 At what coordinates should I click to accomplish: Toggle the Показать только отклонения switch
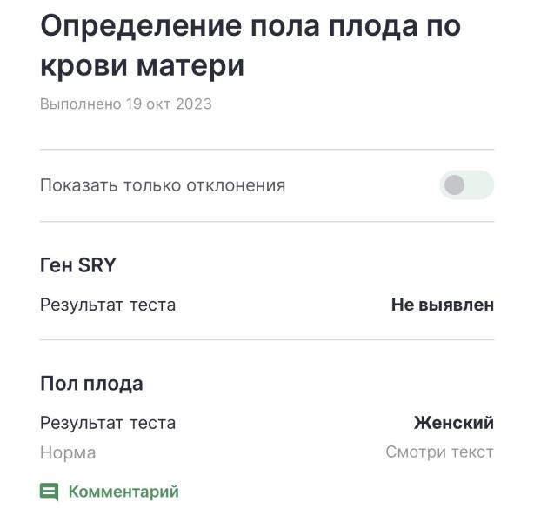point(466,184)
